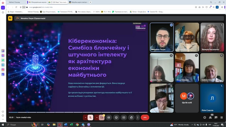Reload the page

click(x=16, y=7)
